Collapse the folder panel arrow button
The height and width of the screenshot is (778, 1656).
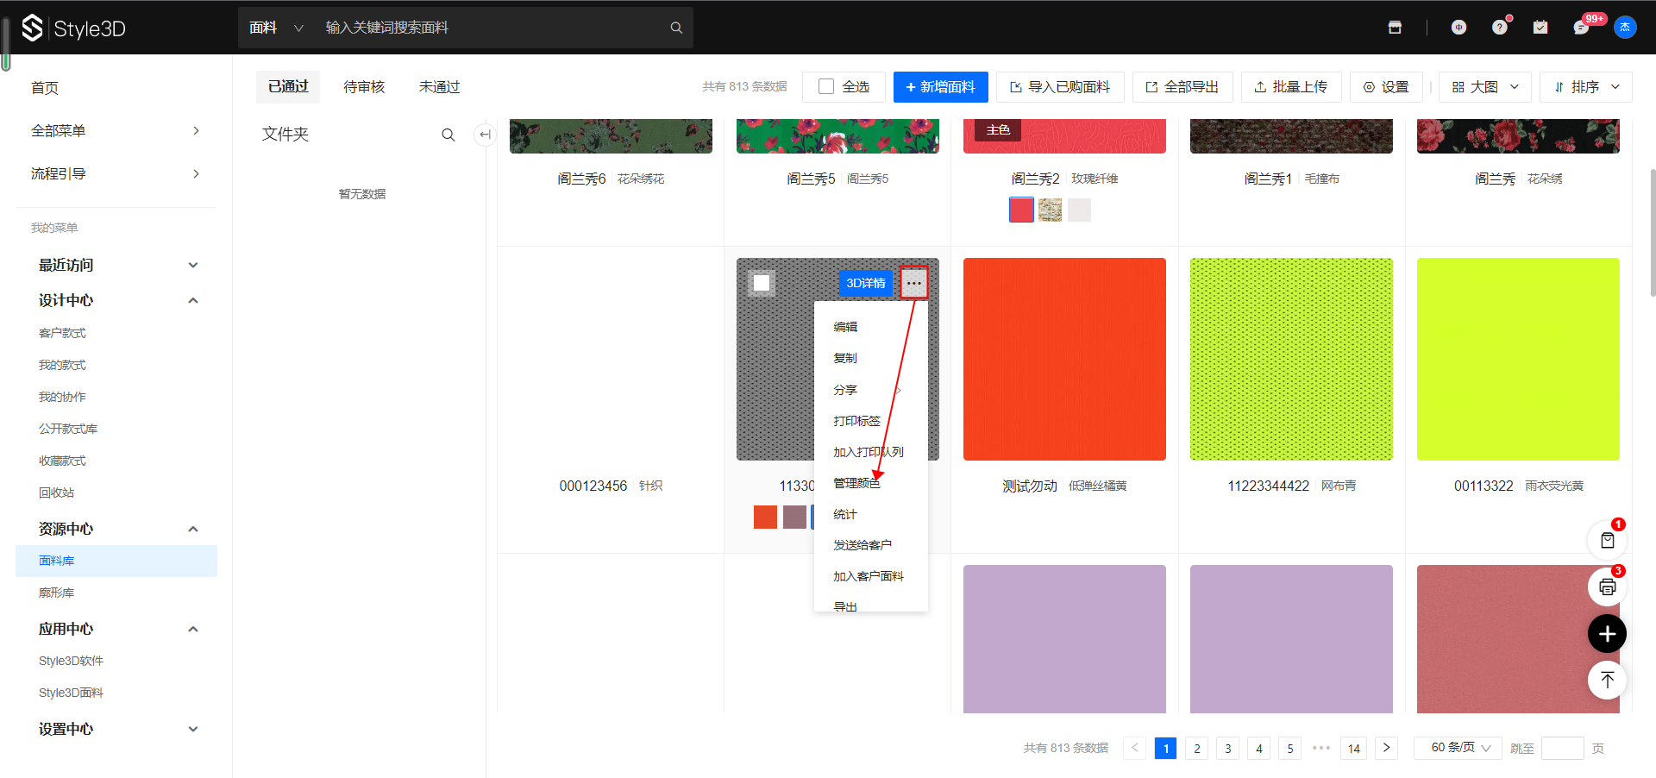click(x=485, y=135)
